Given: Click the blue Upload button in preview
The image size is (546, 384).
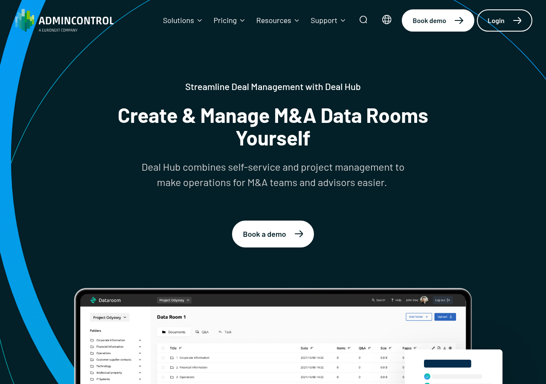Looking at the screenshot, I should [445, 317].
